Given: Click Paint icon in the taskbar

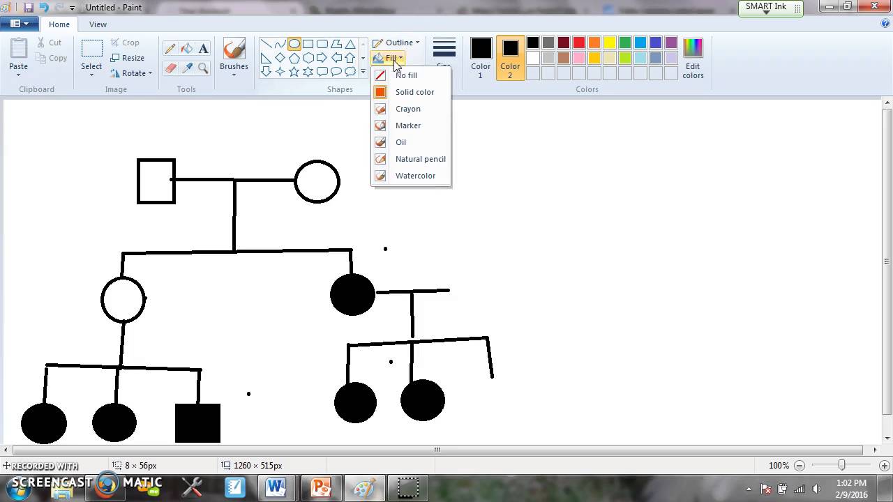Looking at the screenshot, I should [x=365, y=487].
